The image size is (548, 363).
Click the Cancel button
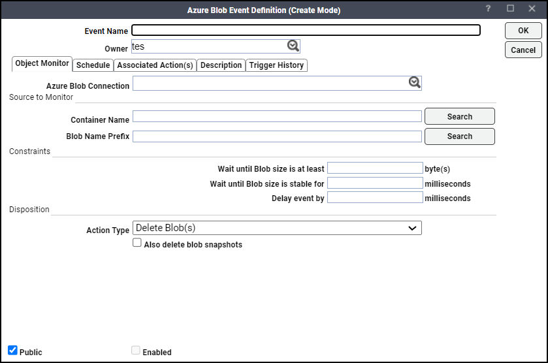coord(523,50)
